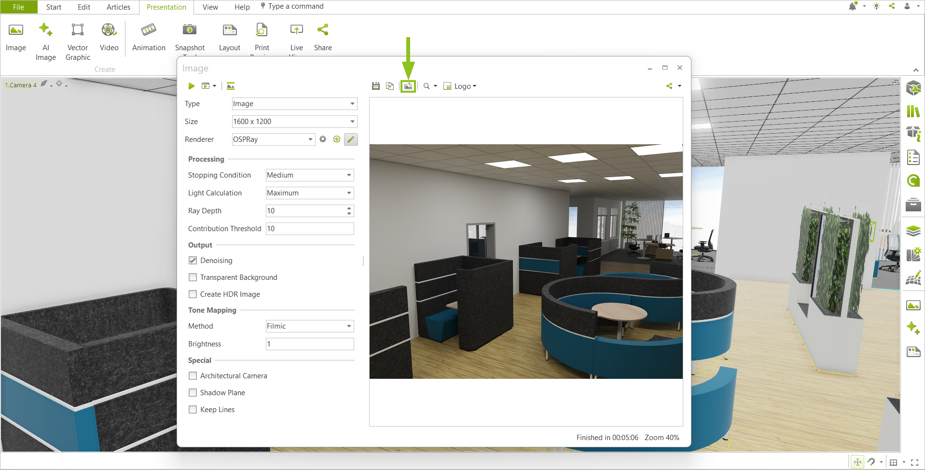Disable the Denoising checkbox
Viewport: 925px width, 470px height.
point(193,261)
